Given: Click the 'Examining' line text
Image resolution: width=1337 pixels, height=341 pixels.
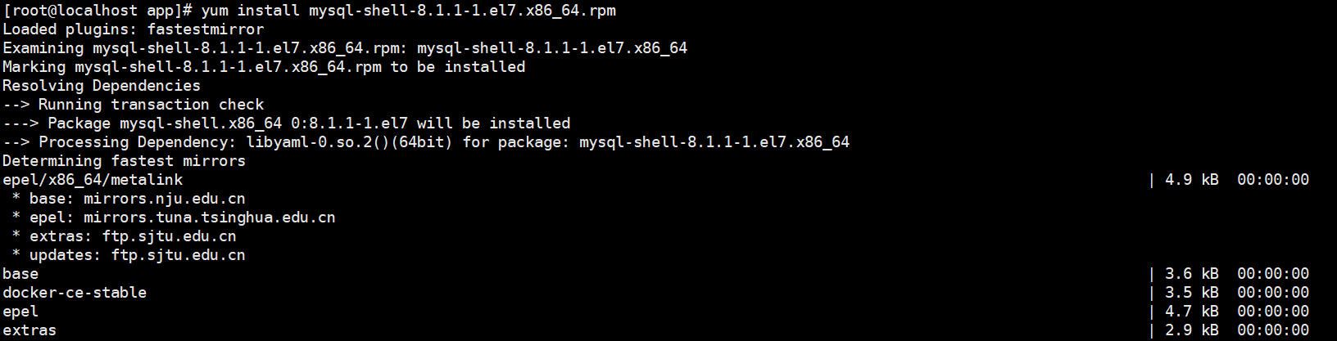Looking at the screenshot, I should (x=43, y=48).
